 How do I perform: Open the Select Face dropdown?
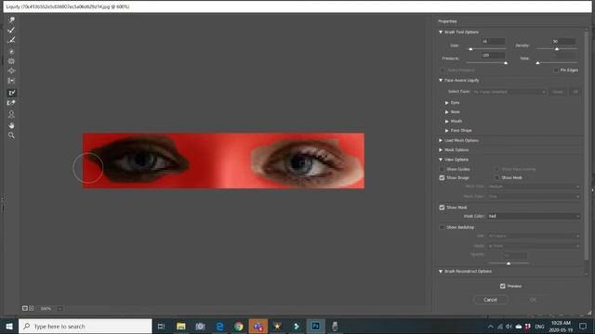coord(509,92)
